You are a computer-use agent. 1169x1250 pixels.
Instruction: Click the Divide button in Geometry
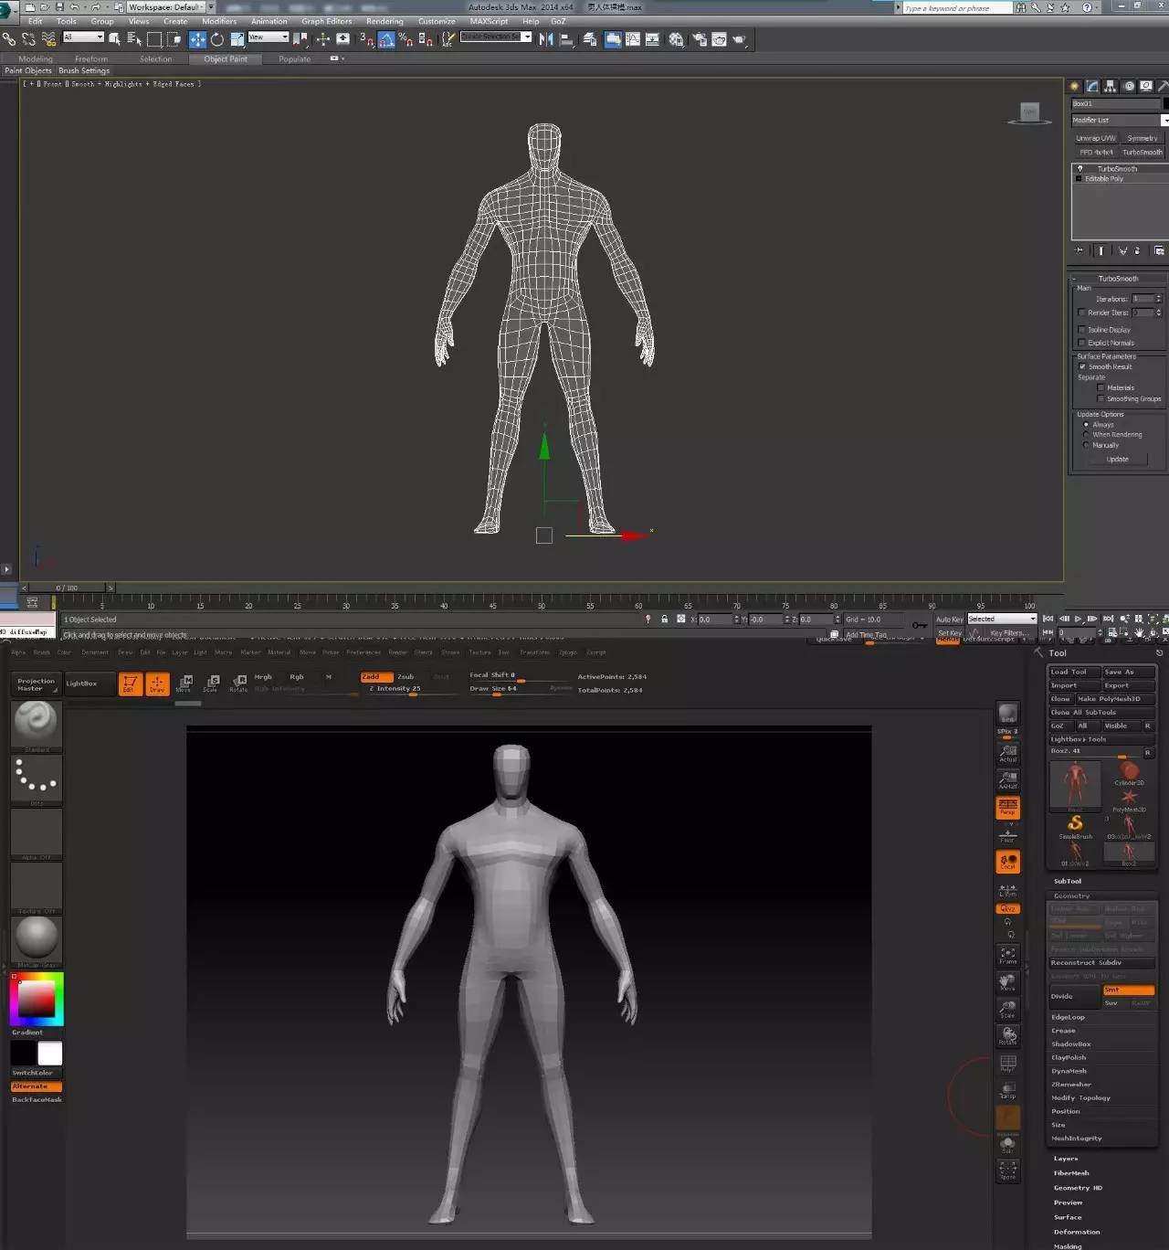click(1074, 996)
